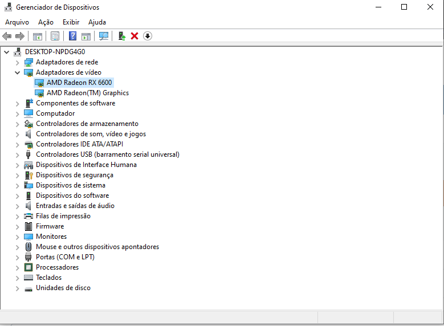Screen dimensions: 444x326
Task: Select Teclados label
Action: coord(48,278)
